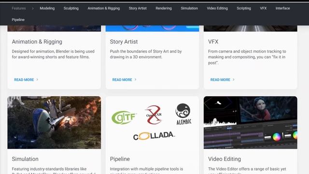The image size is (309, 174).
Task: Open Story Artist in the top nav
Action: (x=138, y=8)
